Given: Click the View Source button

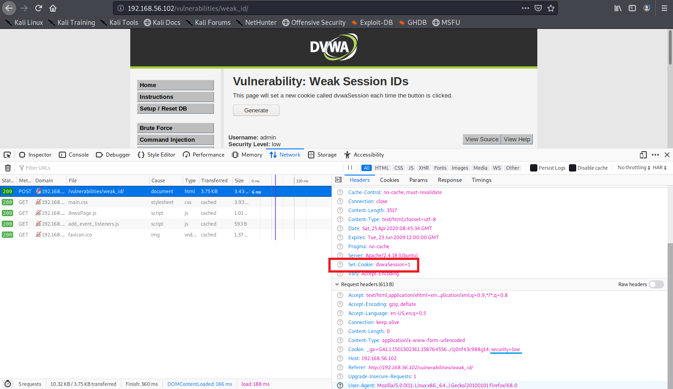Looking at the screenshot, I should pos(482,139).
